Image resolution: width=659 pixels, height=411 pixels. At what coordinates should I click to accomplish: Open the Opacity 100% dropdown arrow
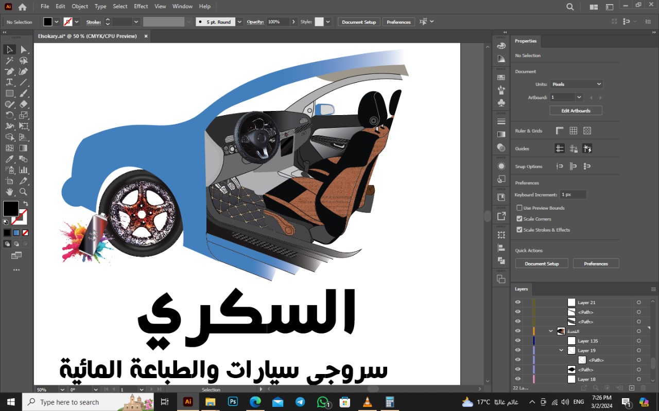pyautogui.click(x=293, y=22)
